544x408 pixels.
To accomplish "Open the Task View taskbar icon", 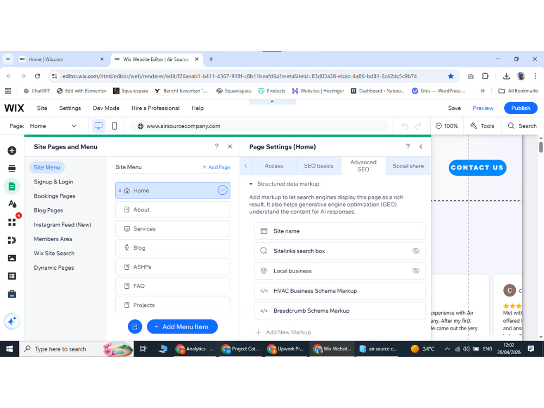I will point(143,349).
